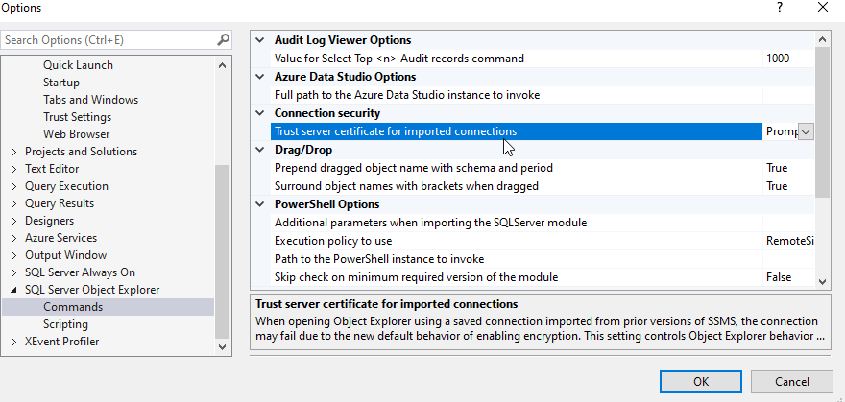
Task: Expand the Text Editor tree node
Action: [13, 169]
